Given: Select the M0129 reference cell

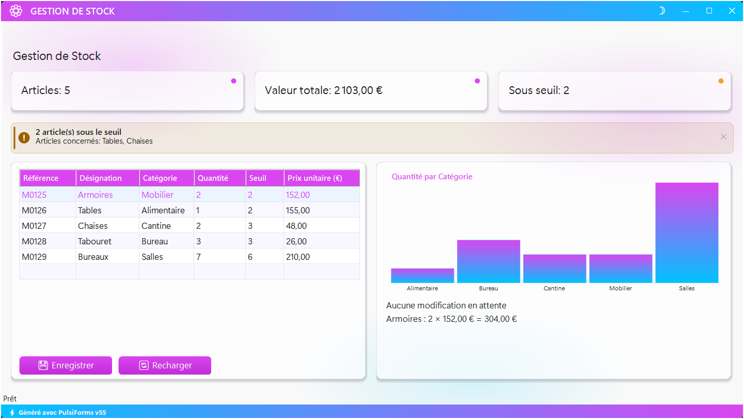Looking at the screenshot, I should tap(48, 257).
